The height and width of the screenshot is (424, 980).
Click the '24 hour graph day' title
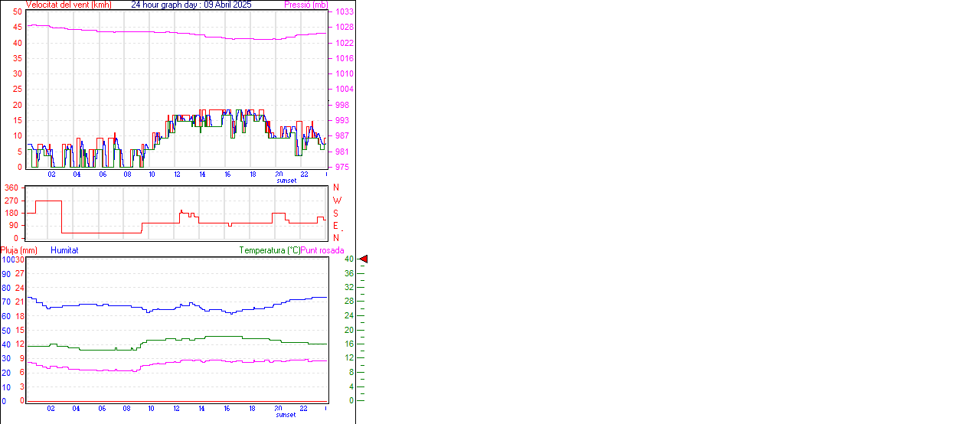pos(165,5)
